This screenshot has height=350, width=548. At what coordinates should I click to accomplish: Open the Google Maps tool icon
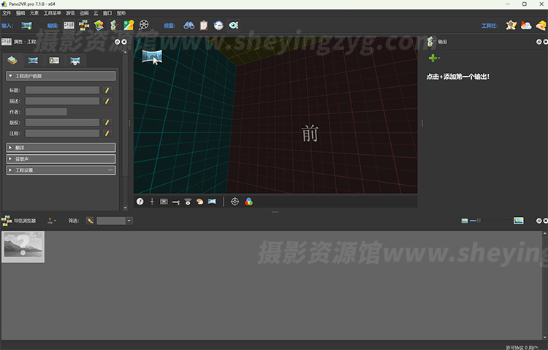128,26
